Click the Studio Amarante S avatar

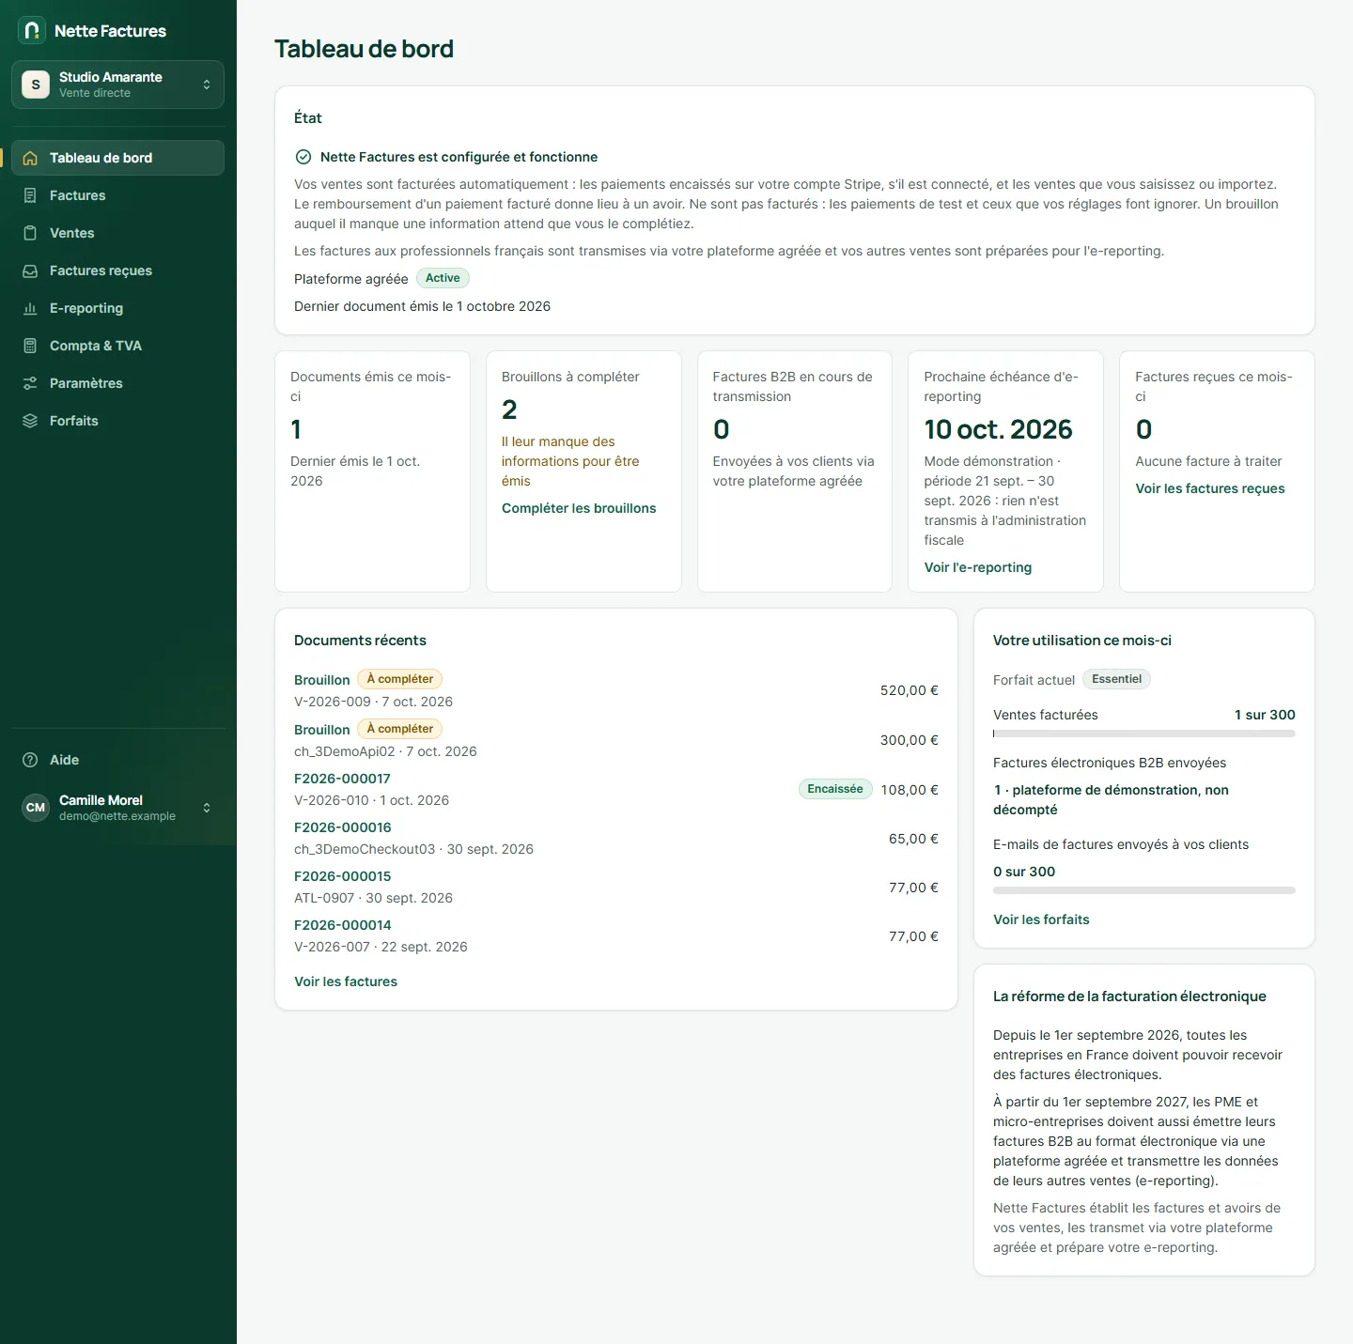[x=36, y=85]
